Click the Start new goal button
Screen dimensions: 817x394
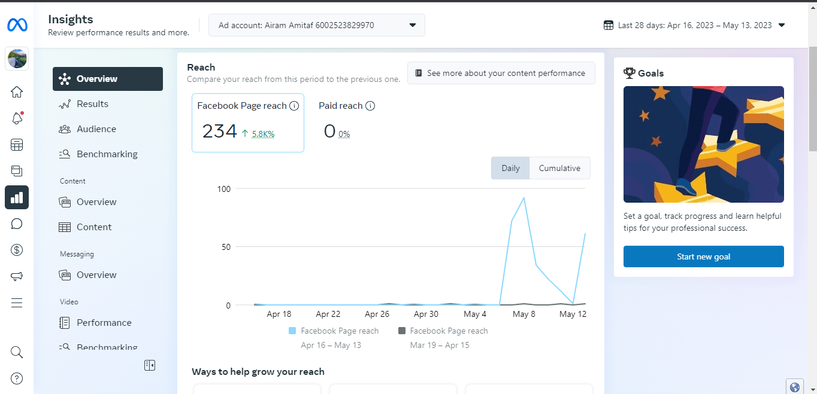coord(704,256)
